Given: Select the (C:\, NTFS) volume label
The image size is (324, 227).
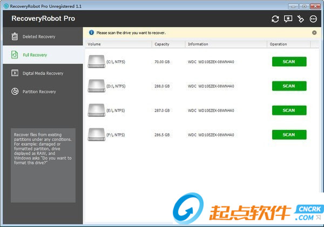Looking at the screenshot, I should 116,61.
